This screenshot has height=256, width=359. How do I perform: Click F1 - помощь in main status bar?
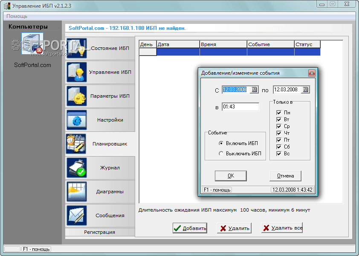click(x=36, y=249)
